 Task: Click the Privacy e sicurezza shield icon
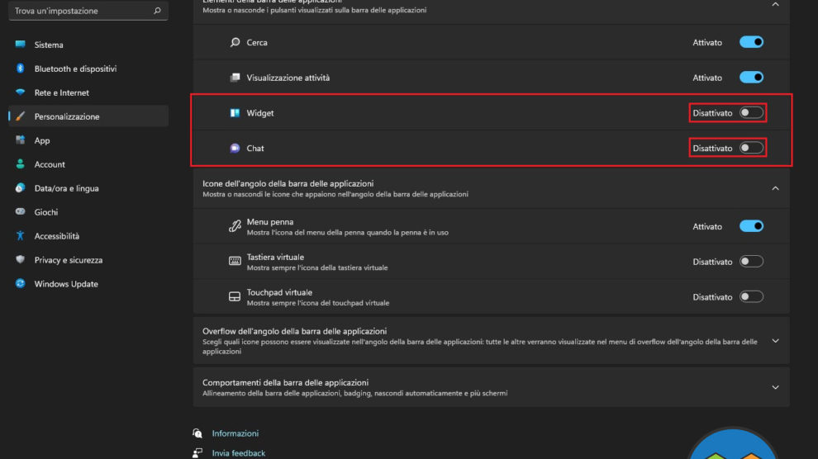point(21,260)
